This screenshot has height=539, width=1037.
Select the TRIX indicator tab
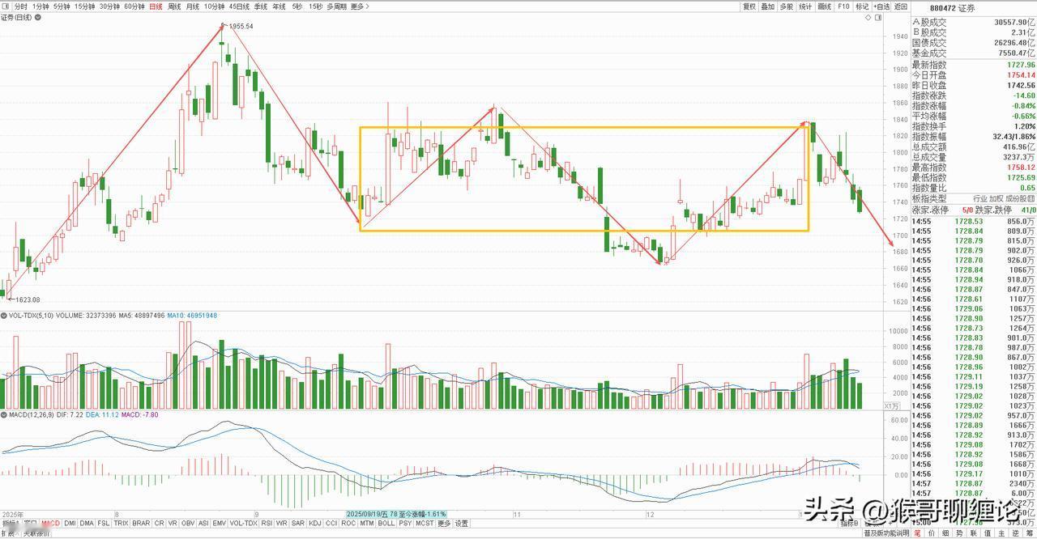point(121,523)
